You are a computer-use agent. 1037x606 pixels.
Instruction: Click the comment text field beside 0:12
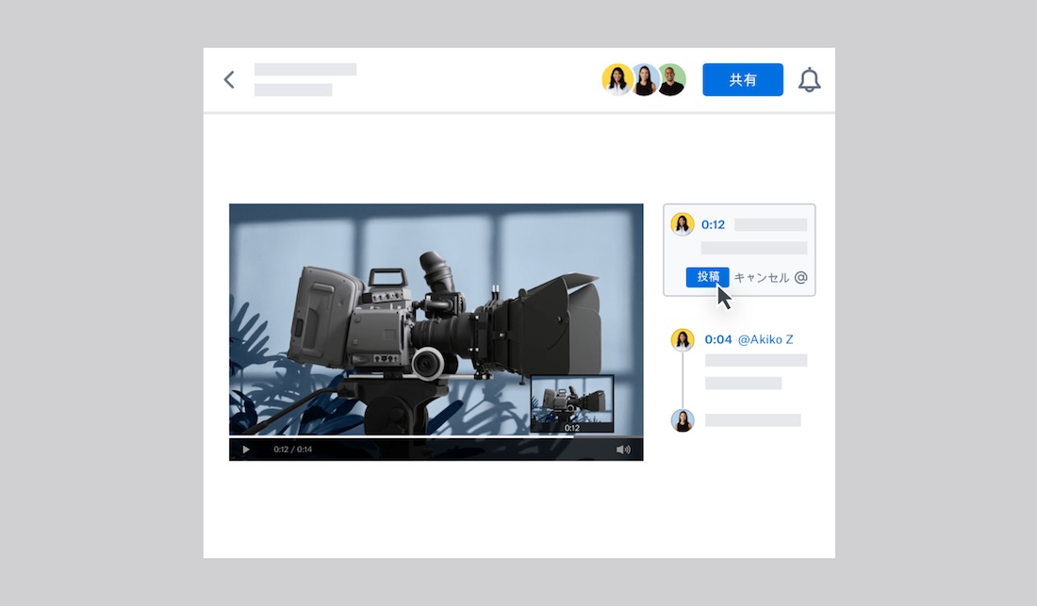click(770, 224)
